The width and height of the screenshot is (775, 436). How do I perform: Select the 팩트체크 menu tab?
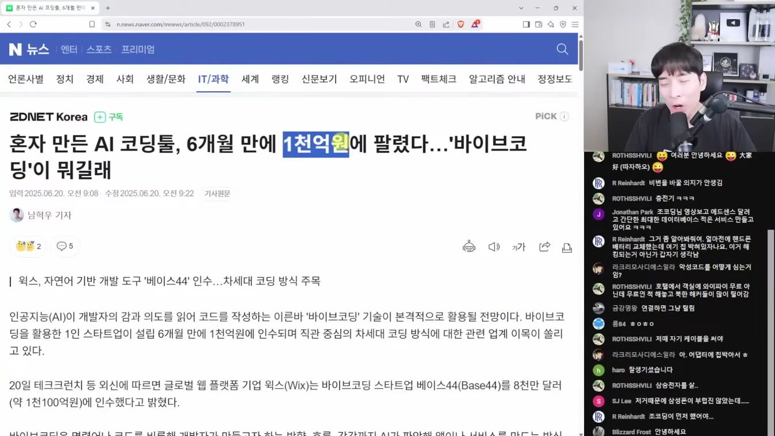point(438,79)
